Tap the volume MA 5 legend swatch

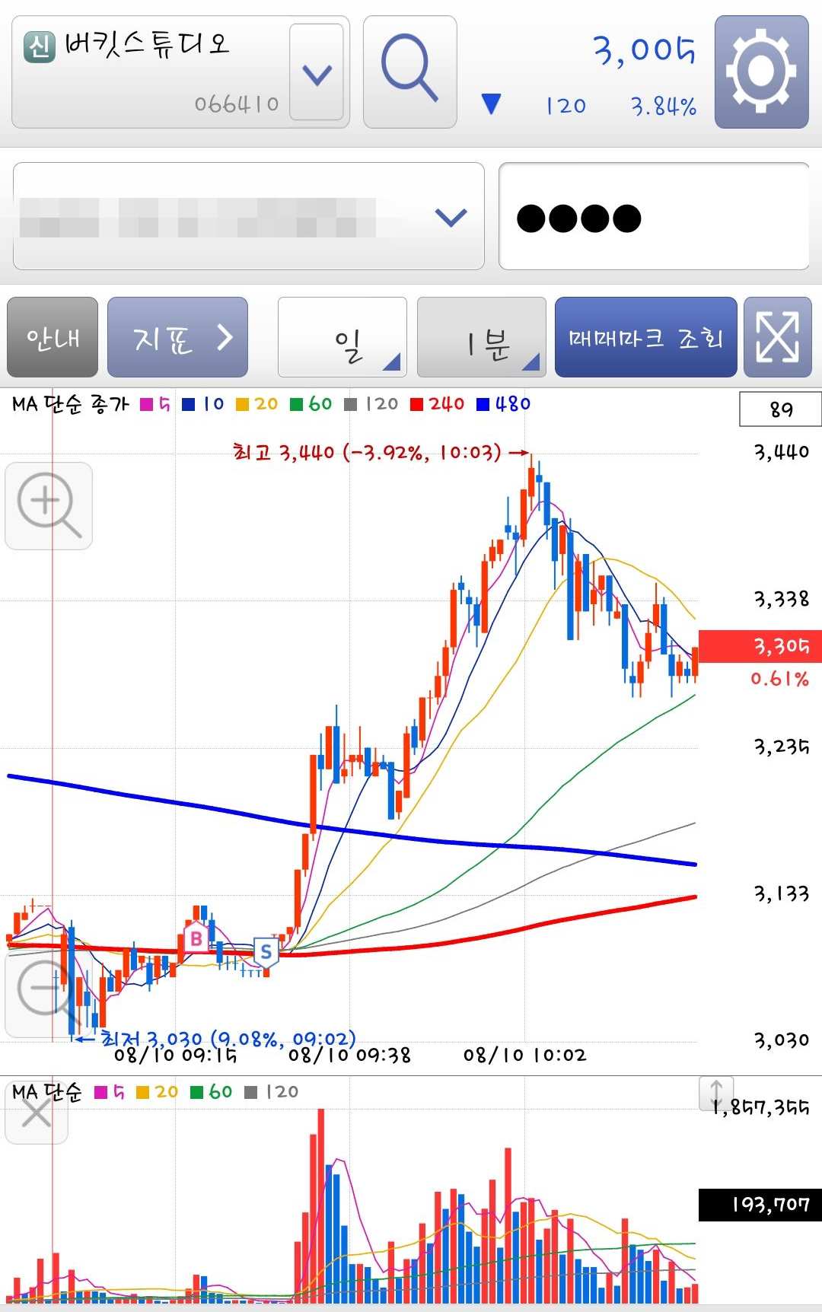pos(100,1093)
